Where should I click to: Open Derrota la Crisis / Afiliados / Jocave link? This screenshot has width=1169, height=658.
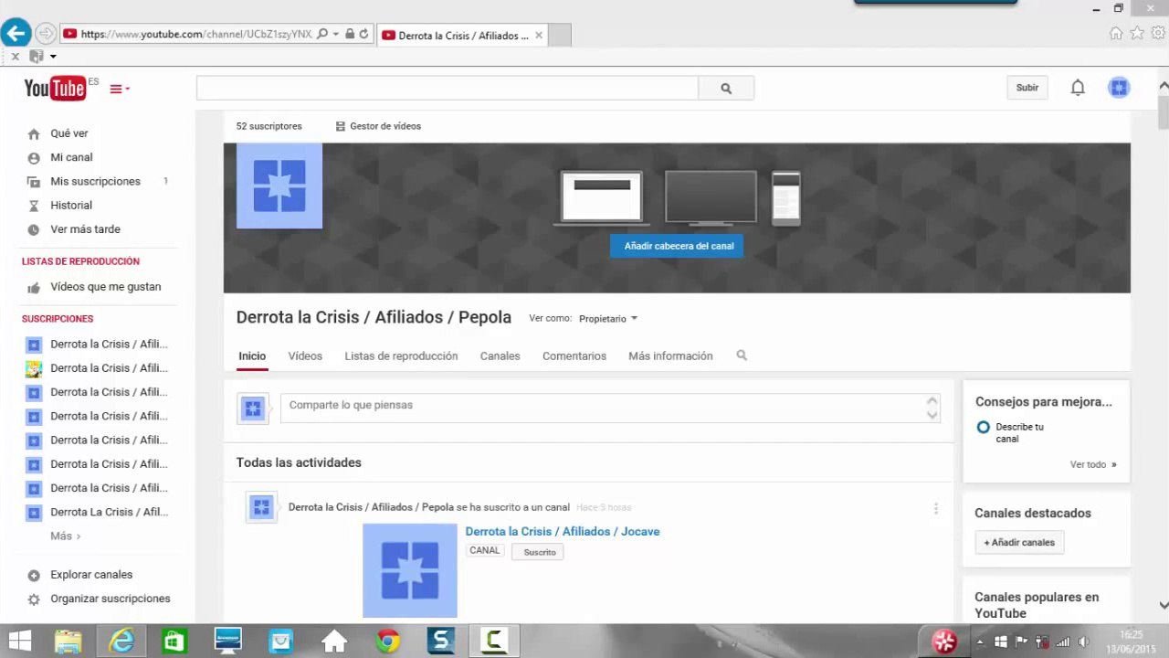click(563, 531)
